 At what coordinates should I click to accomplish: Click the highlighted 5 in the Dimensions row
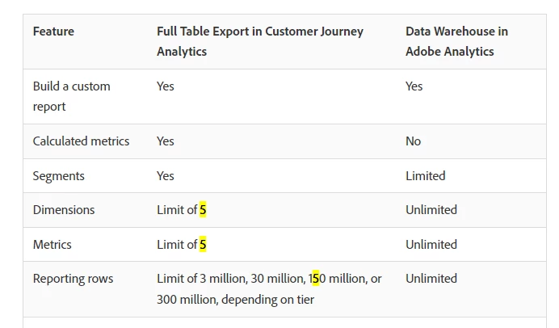tap(204, 210)
